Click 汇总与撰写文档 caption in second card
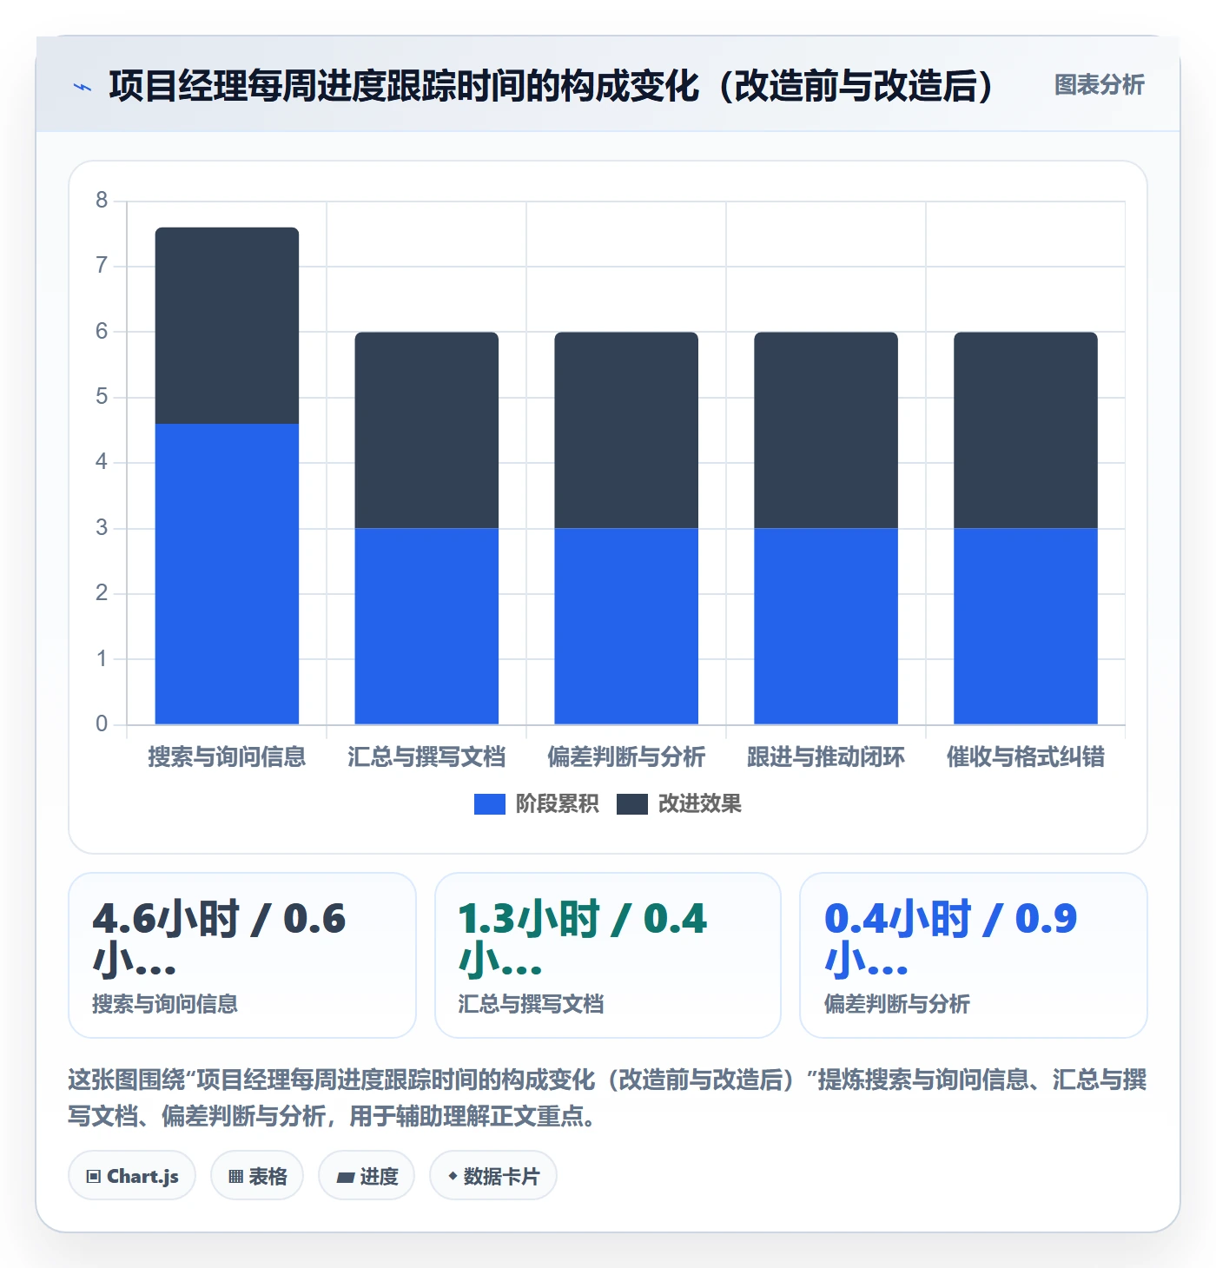 pyautogui.click(x=531, y=1004)
